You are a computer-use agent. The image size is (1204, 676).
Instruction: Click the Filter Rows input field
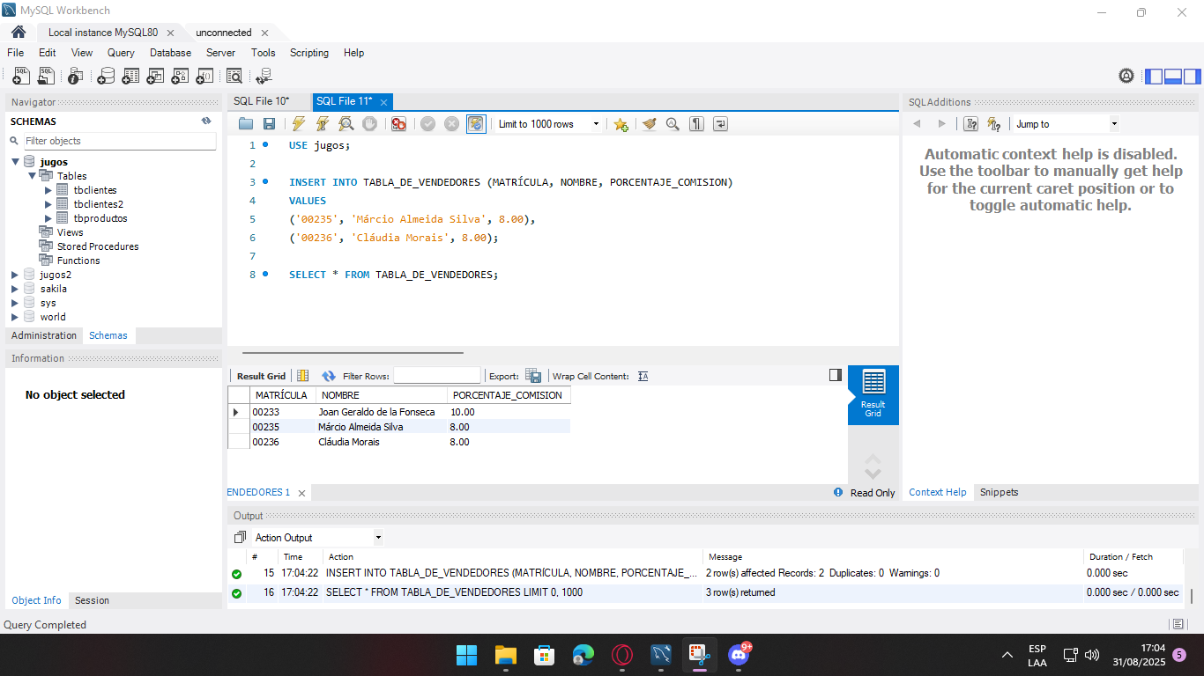click(x=436, y=376)
